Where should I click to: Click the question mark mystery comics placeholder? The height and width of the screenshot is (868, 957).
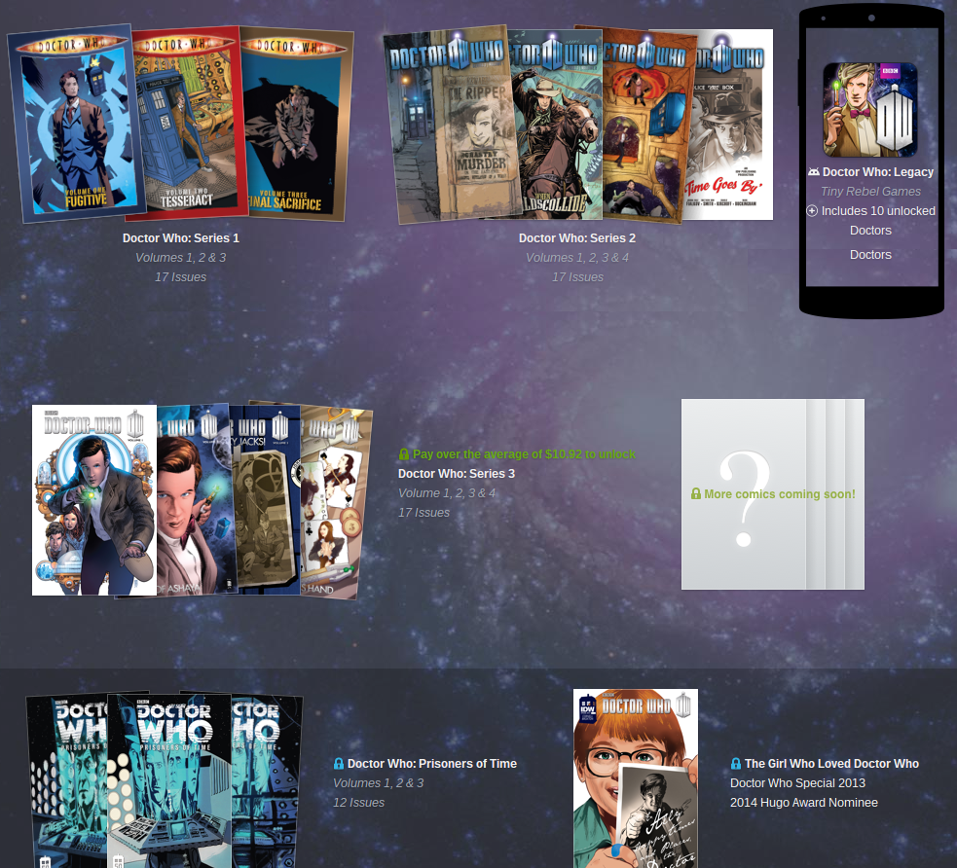pyautogui.click(x=773, y=494)
